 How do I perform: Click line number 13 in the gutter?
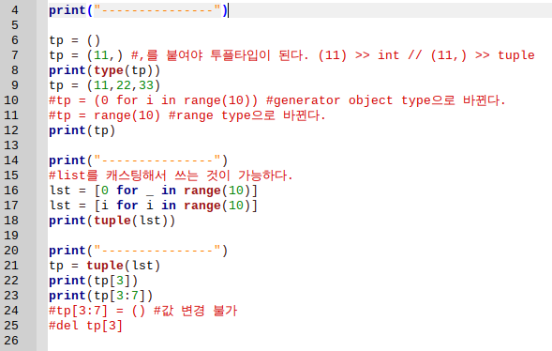pos(11,145)
